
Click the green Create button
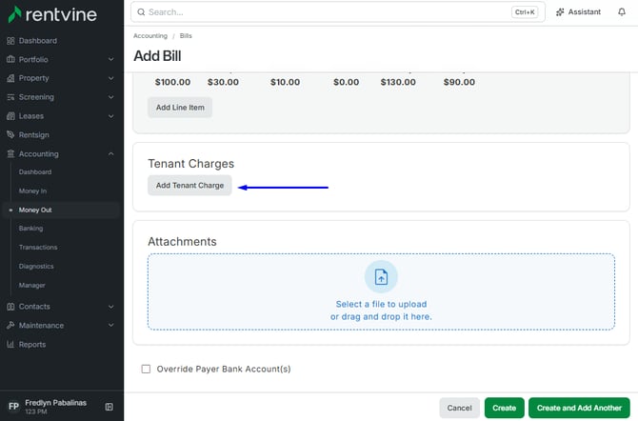pyautogui.click(x=504, y=408)
